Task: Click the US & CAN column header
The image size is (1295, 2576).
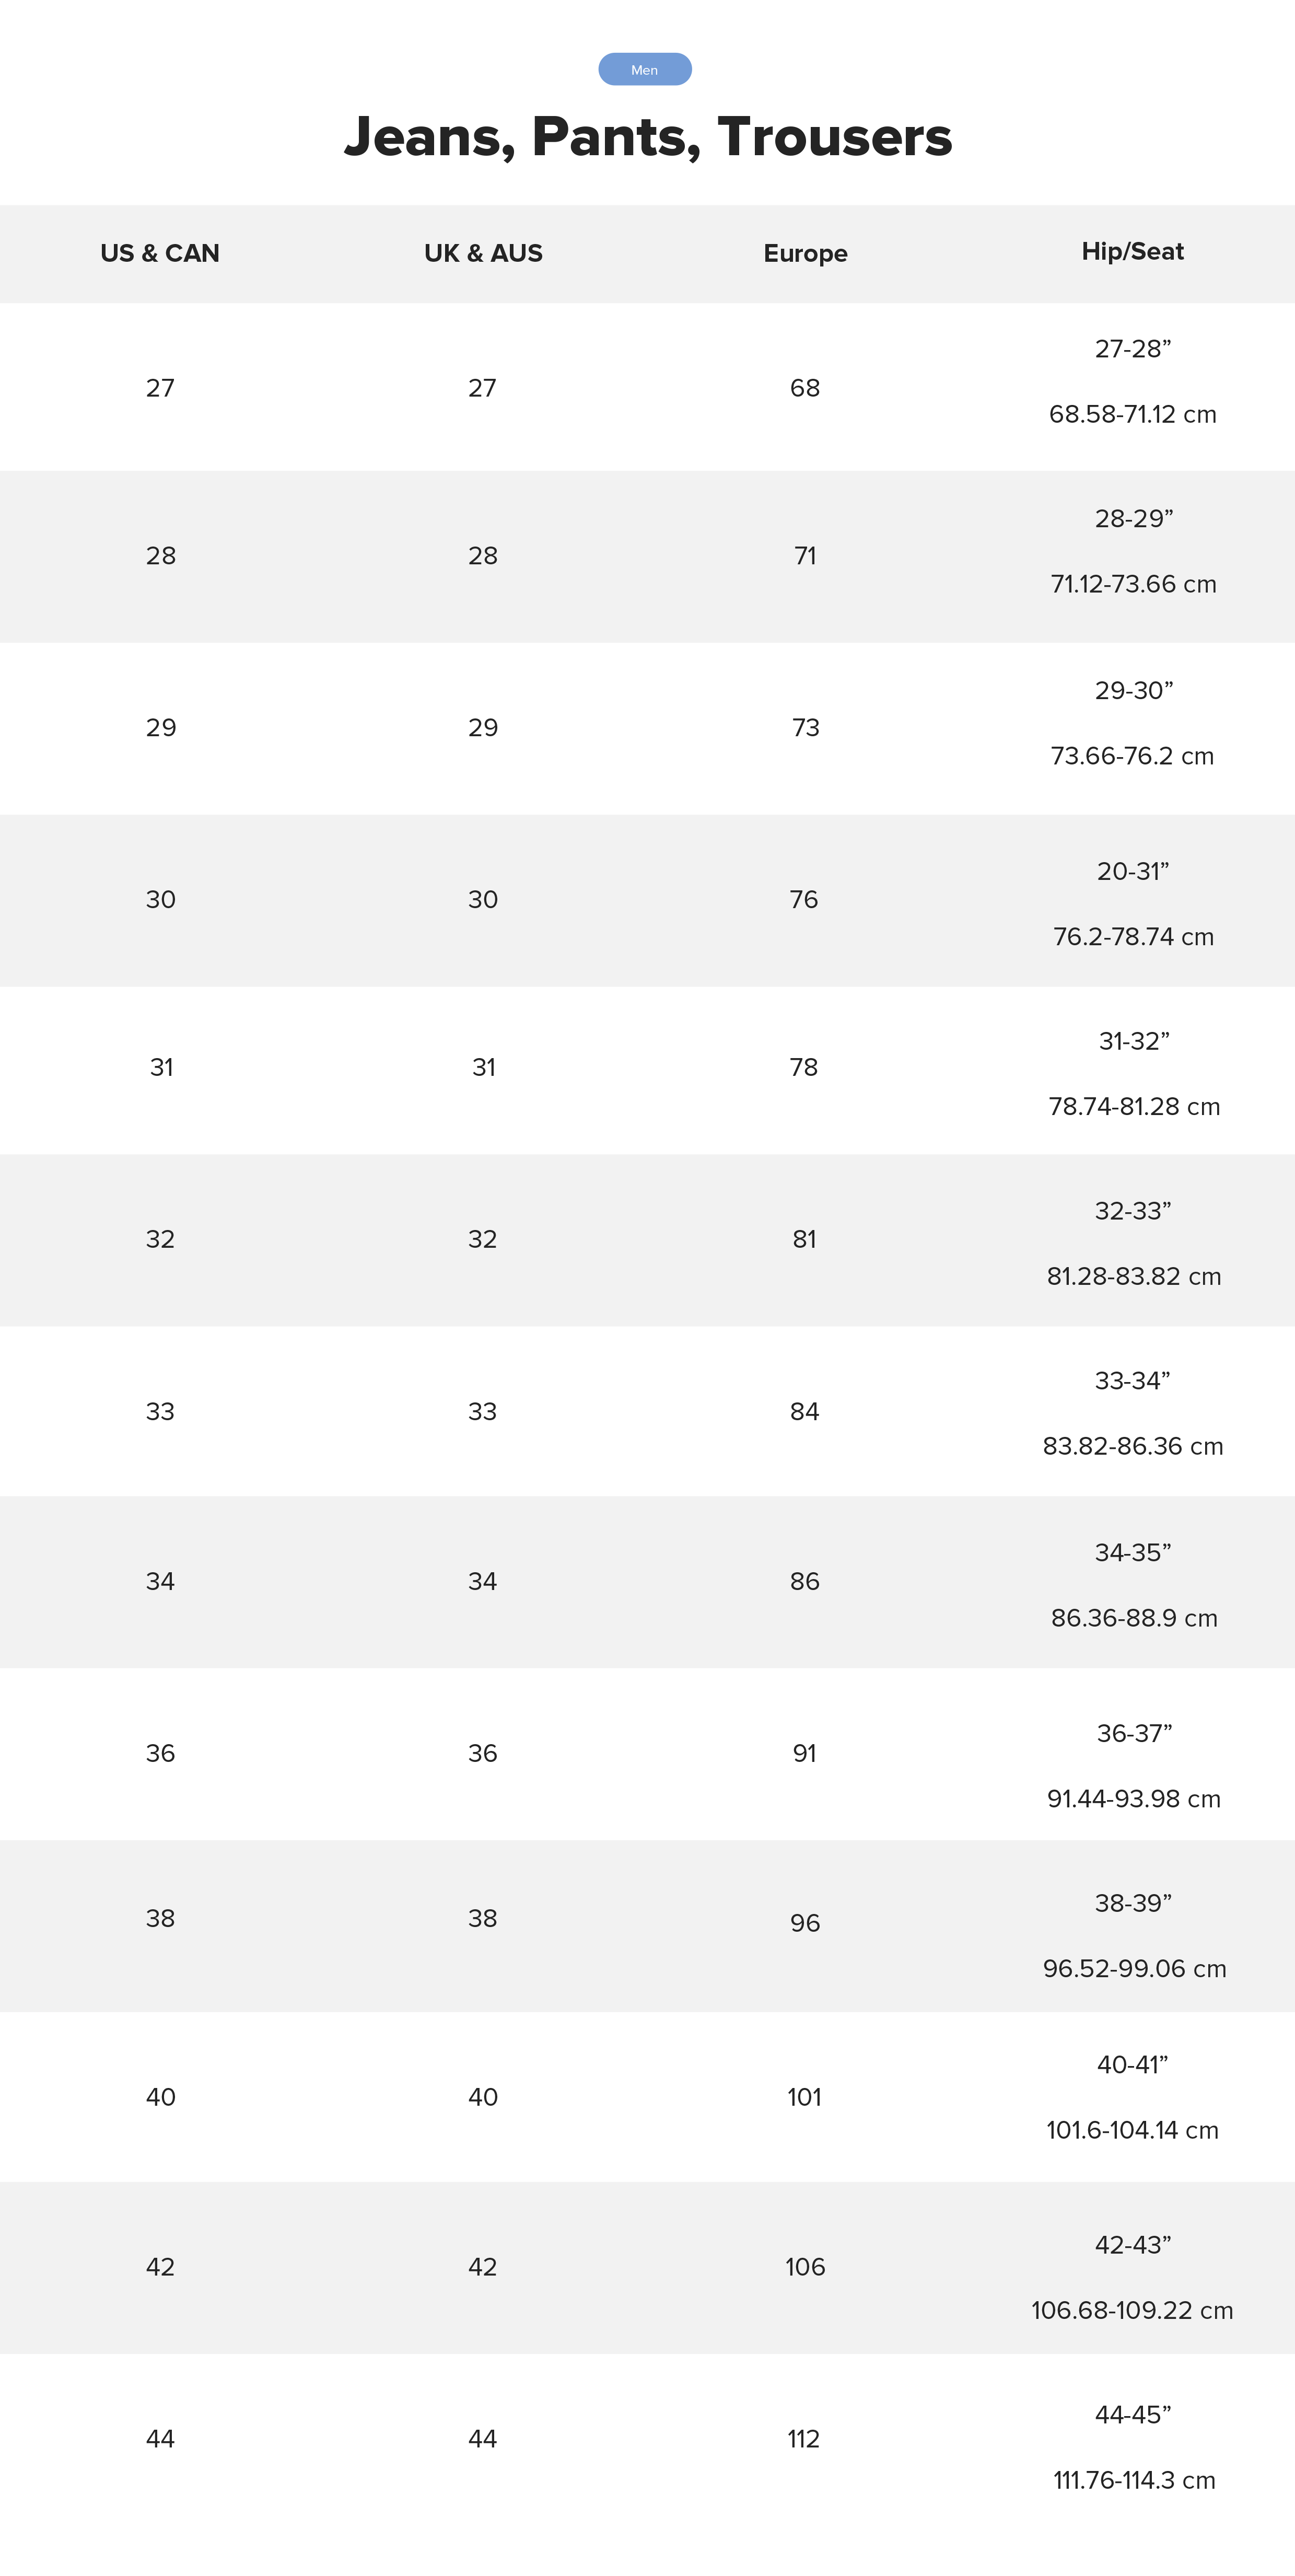Action: point(160,254)
